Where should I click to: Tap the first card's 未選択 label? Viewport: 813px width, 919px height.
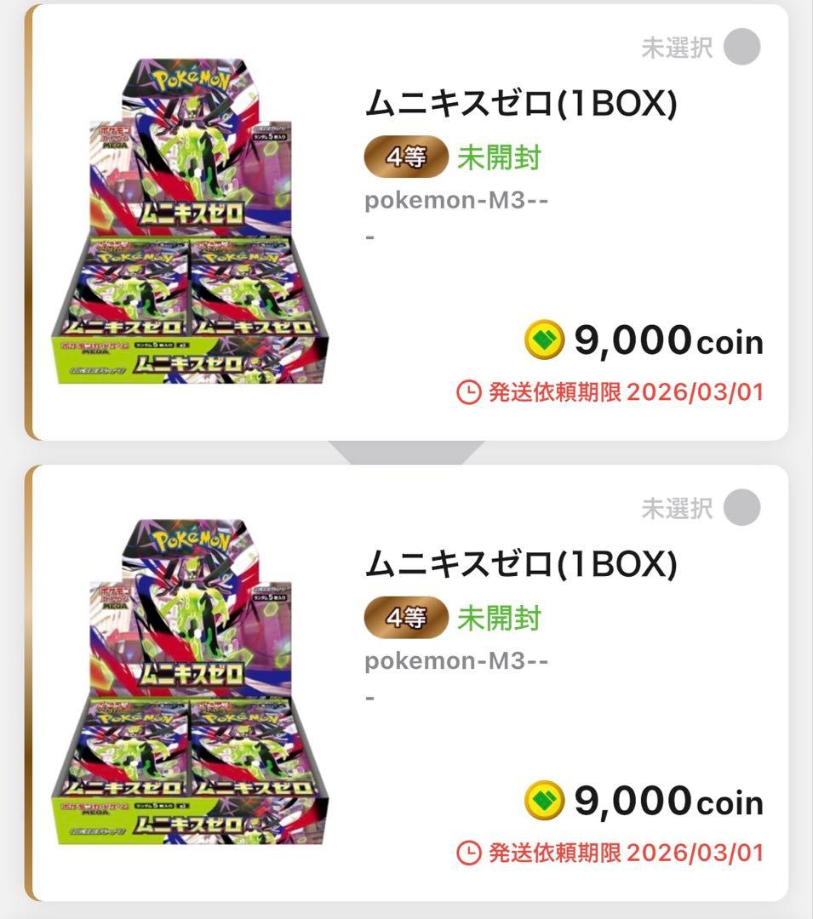tap(677, 48)
